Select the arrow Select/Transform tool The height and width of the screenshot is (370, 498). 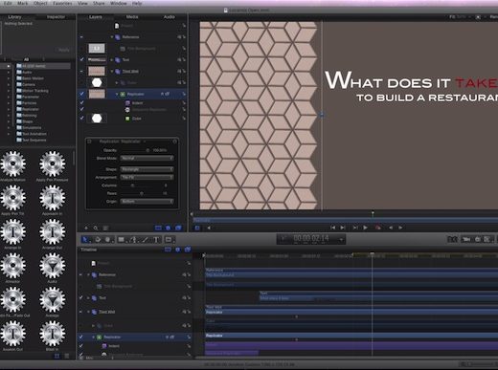[x=85, y=240]
